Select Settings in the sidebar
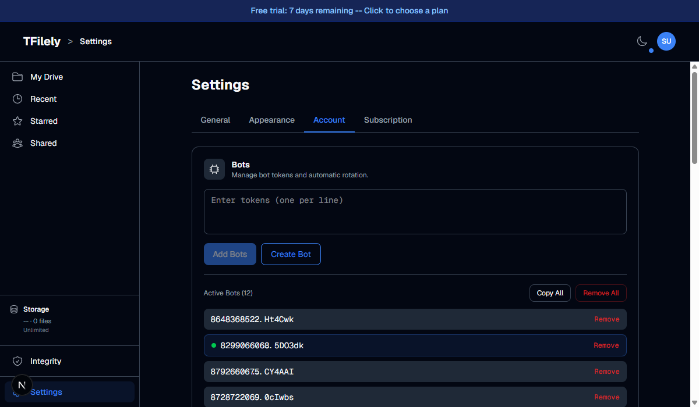Viewport: 699px width, 407px height. coord(69,392)
